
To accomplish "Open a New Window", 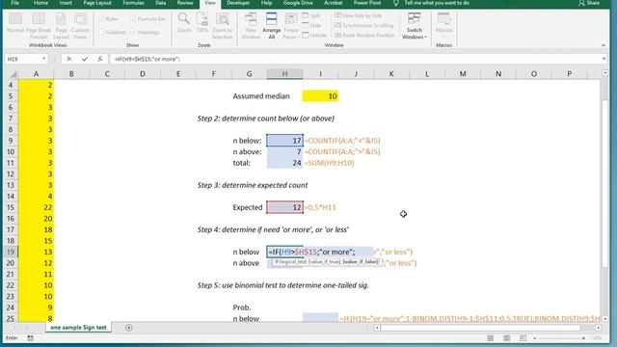I will tap(251, 26).
